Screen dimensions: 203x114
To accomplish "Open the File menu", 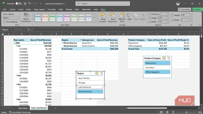I will click(x=5, y=9).
